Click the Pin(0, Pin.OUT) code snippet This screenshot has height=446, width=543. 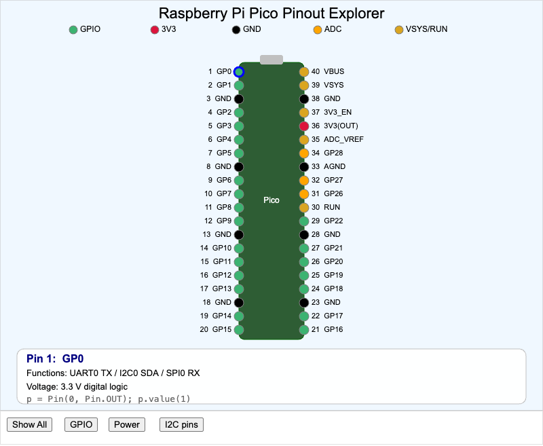coord(109,399)
